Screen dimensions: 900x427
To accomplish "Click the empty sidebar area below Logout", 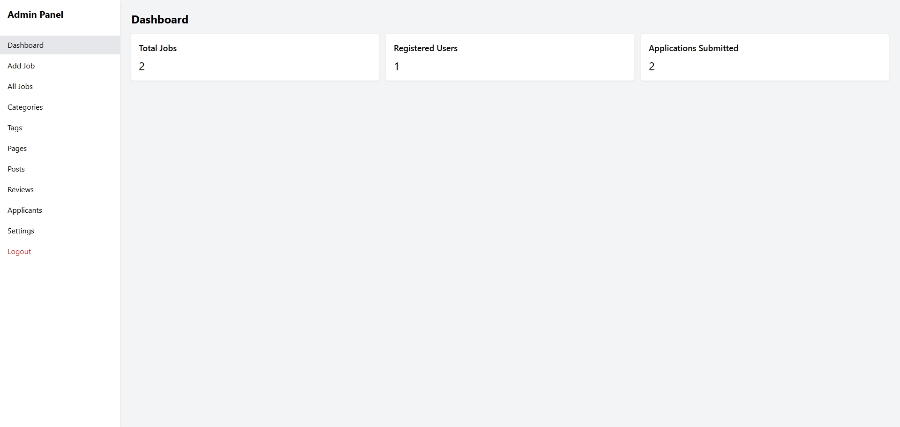I will tap(60, 337).
